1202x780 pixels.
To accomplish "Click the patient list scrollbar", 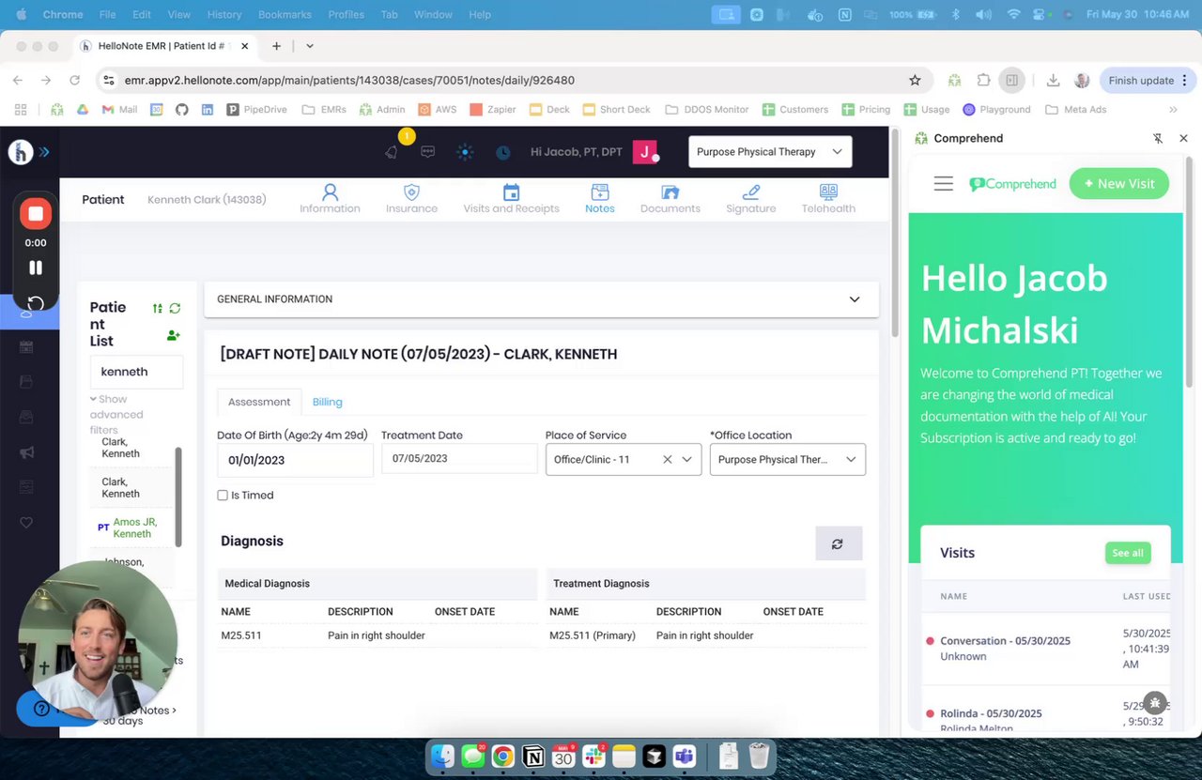I will coord(177,497).
